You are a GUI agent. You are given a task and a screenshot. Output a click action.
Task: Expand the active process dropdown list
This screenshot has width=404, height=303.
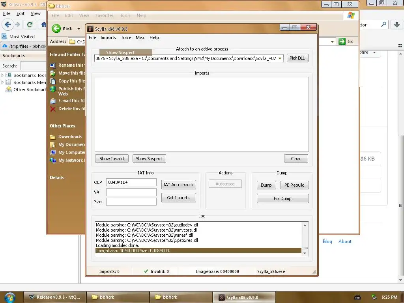coord(280,58)
